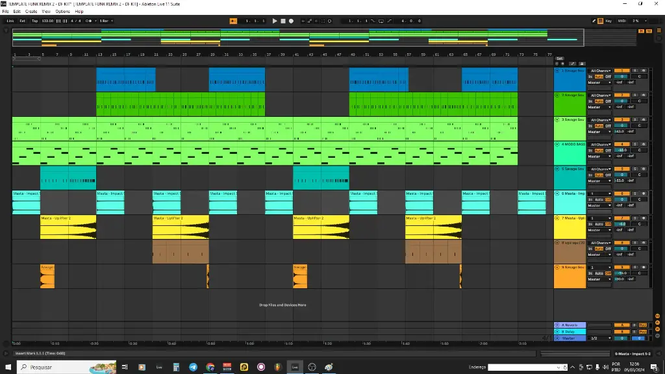Toggle computer MIDI keyboard icon
This screenshot has width=665, height=374.
pyautogui.click(x=601, y=21)
